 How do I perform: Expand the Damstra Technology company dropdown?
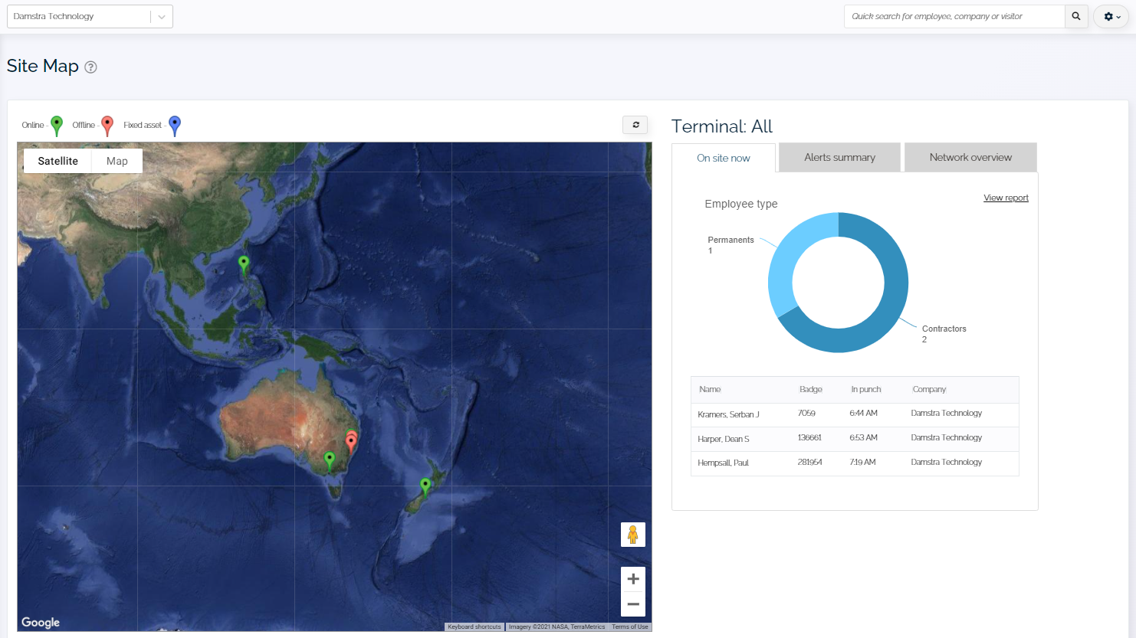[161, 16]
